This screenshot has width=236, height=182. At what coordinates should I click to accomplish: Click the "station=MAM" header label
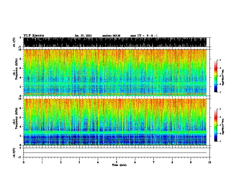click(111, 36)
